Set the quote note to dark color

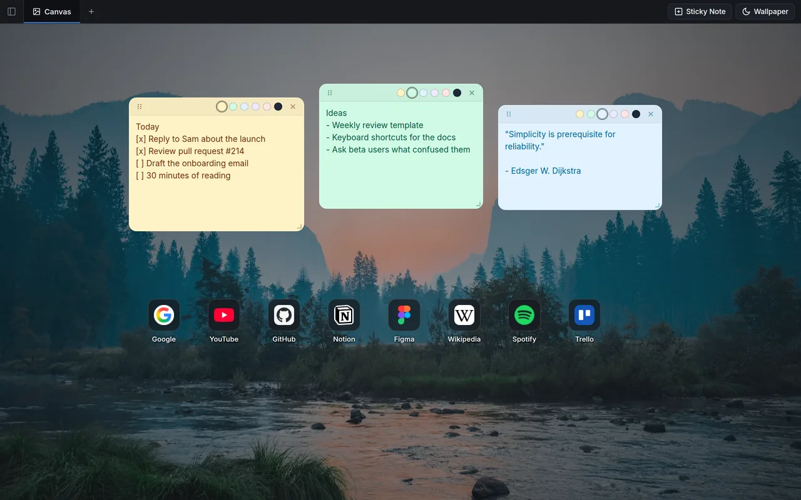[x=636, y=114]
